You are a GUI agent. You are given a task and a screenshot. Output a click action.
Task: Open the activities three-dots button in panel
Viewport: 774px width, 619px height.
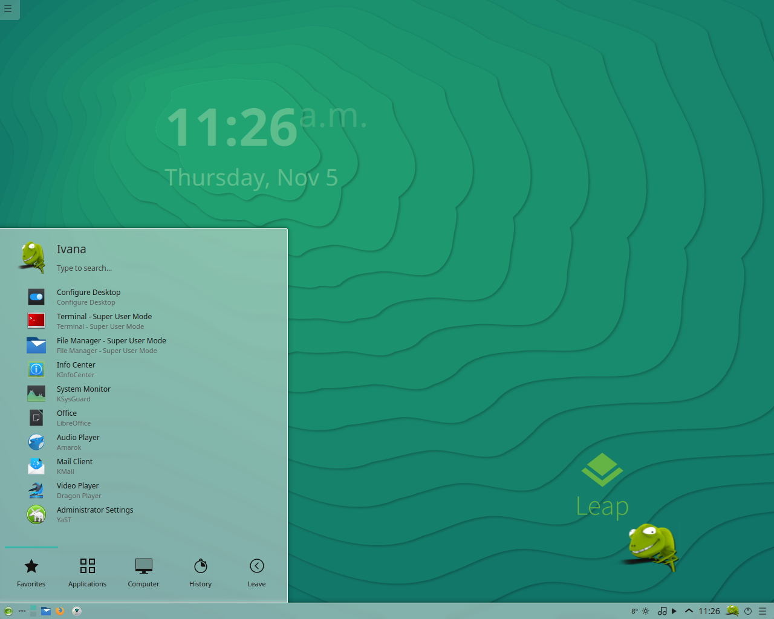(22, 611)
